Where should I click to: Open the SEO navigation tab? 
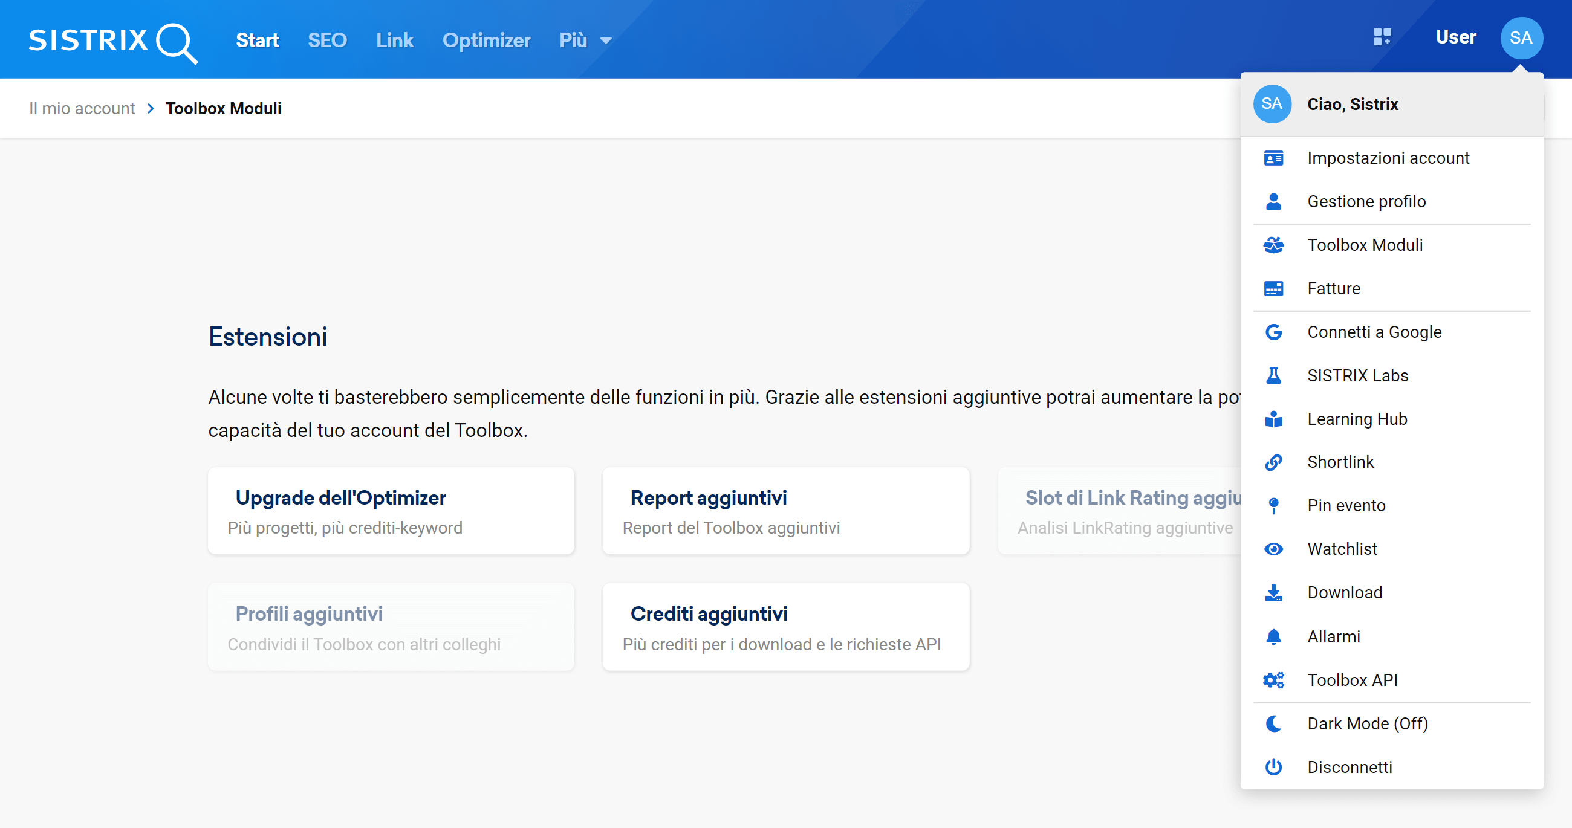tap(327, 40)
